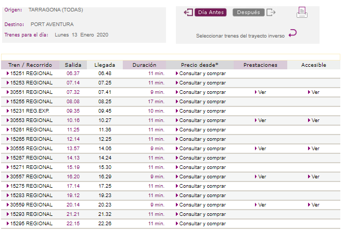View Prestaciones for train 30551

tap(261, 92)
